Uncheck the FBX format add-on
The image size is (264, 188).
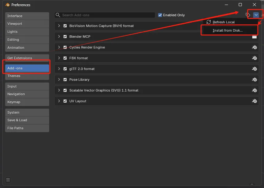(65, 58)
